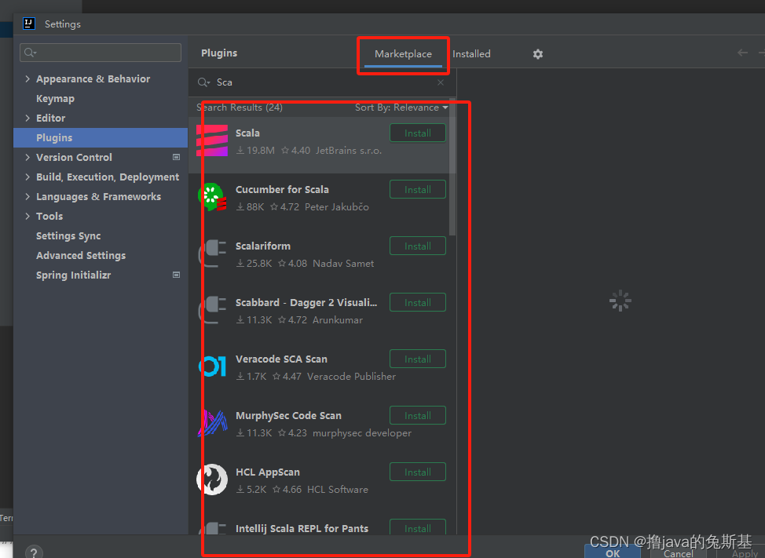The width and height of the screenshot is (765, 558).
Task: Open Spring Initializr settings entry
Action: pos(73,275)
